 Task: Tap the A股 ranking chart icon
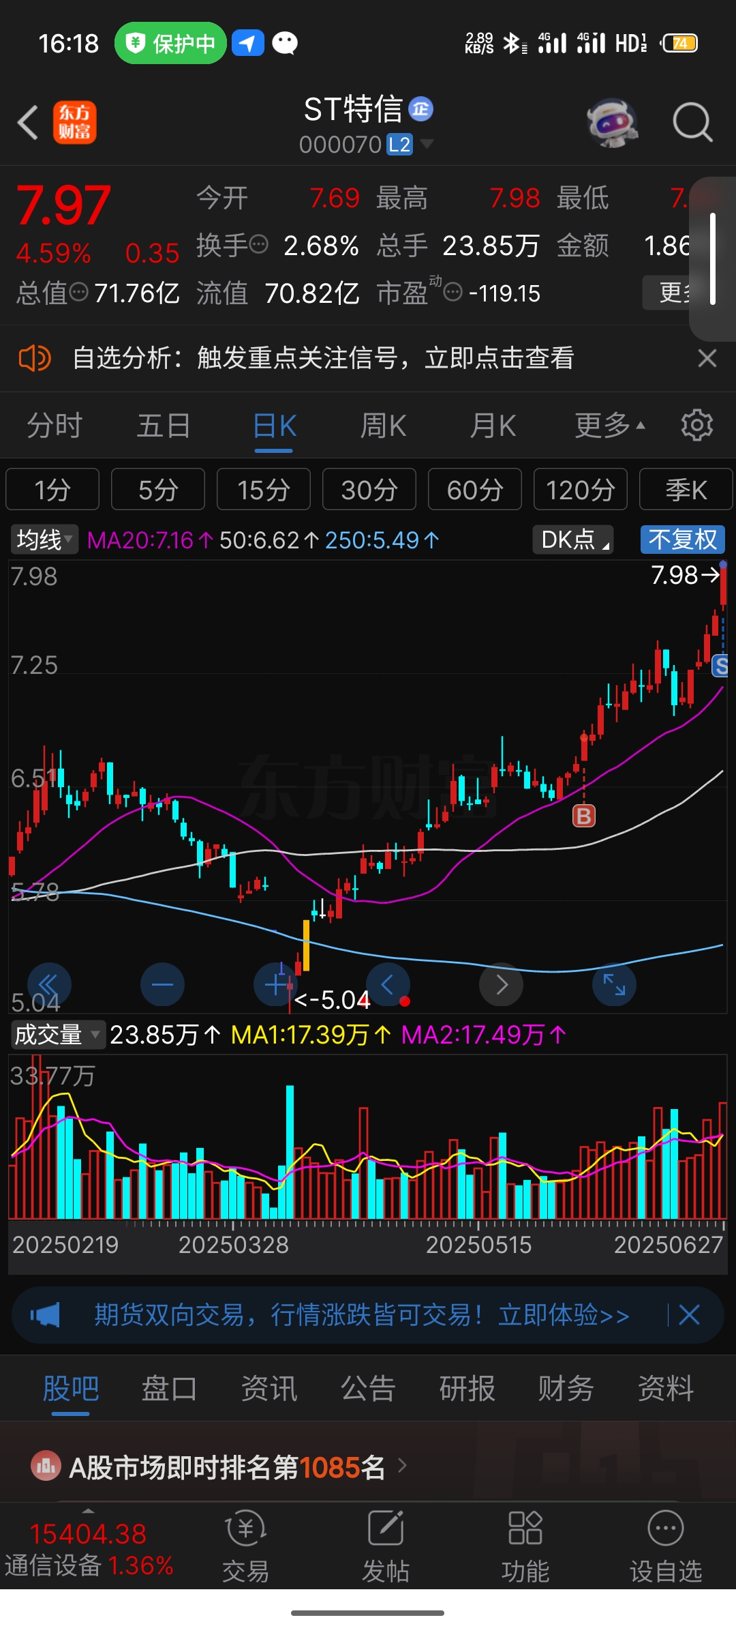coord(46,1465)
